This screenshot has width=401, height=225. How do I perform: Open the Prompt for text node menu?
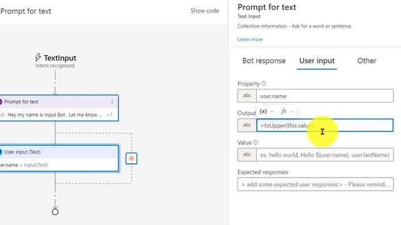point(112,102)
